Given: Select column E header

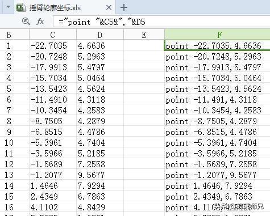Looking at the screenshot, I should [x=144, y=35].
